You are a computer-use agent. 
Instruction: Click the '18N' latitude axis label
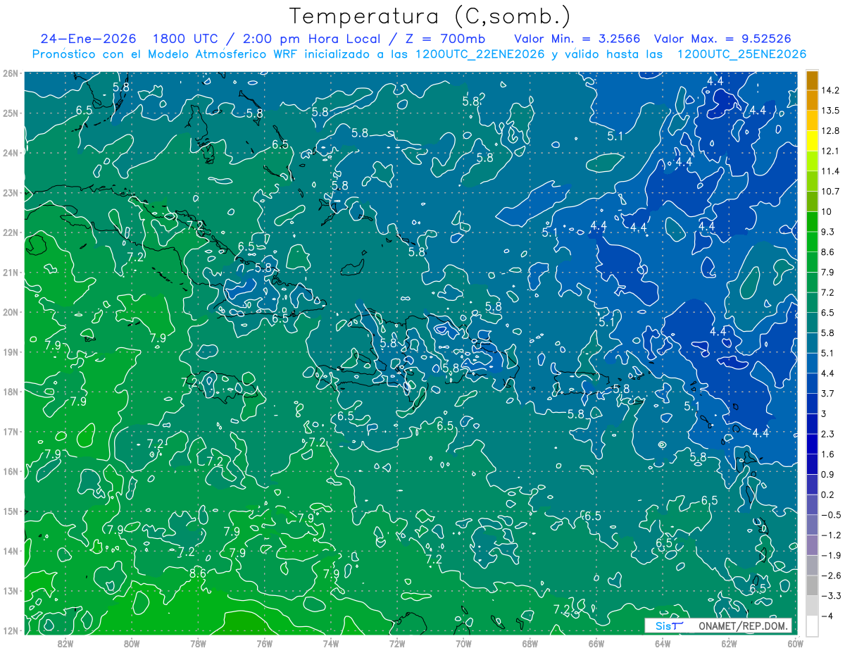[11, 392]
